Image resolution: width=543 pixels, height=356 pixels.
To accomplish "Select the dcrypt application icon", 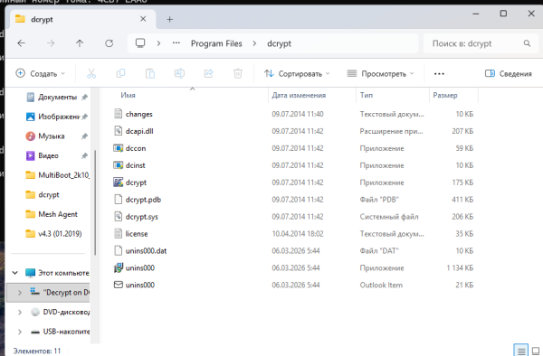I will [x=118, y=183].
